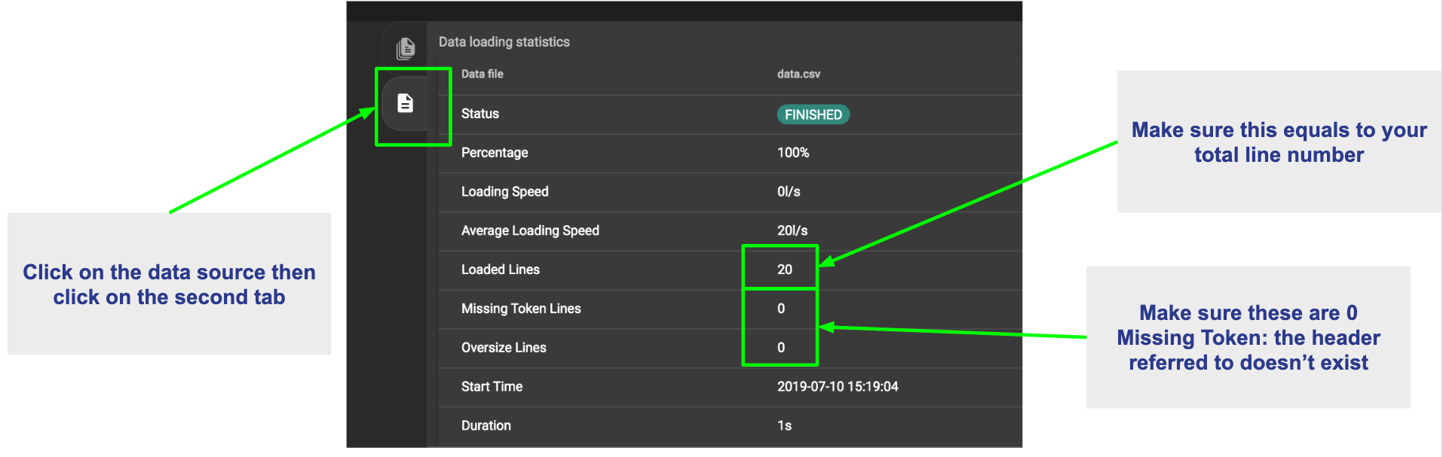Click the 0l/s loading speed value
Viewport: 1443px width, 457px height.
[x=789, y=192]
